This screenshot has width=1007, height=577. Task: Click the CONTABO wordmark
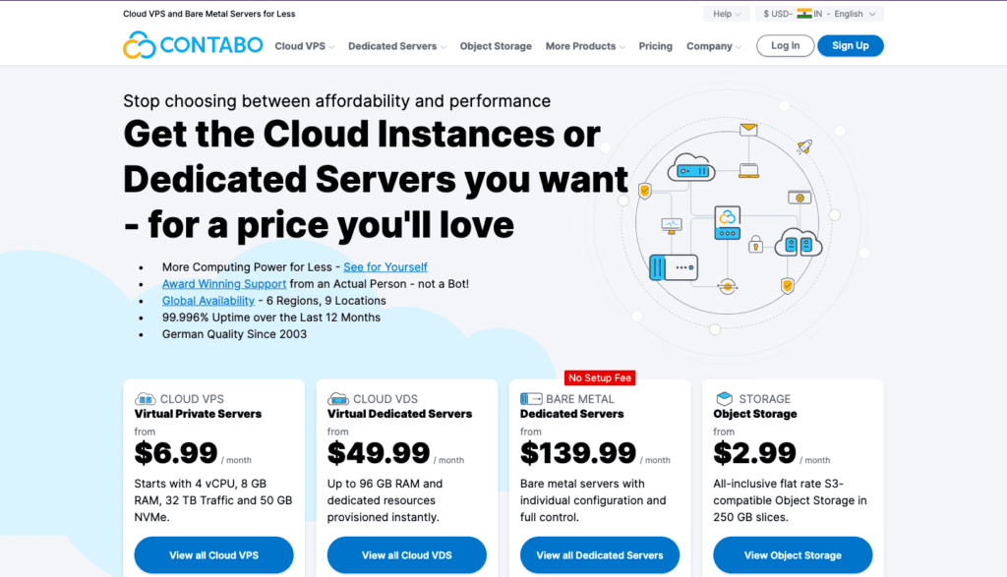click(211, 45)
